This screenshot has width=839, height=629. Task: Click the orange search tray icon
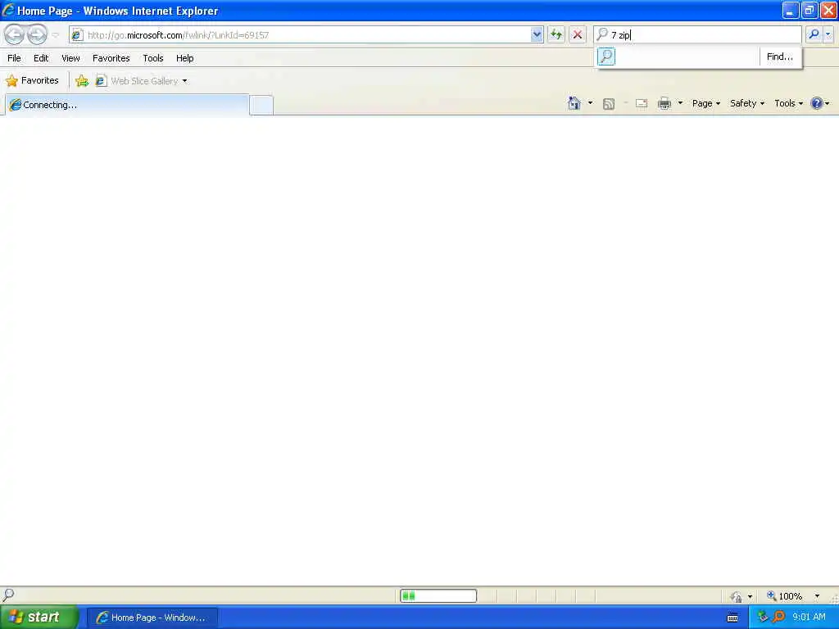click(x=778, y=617)
